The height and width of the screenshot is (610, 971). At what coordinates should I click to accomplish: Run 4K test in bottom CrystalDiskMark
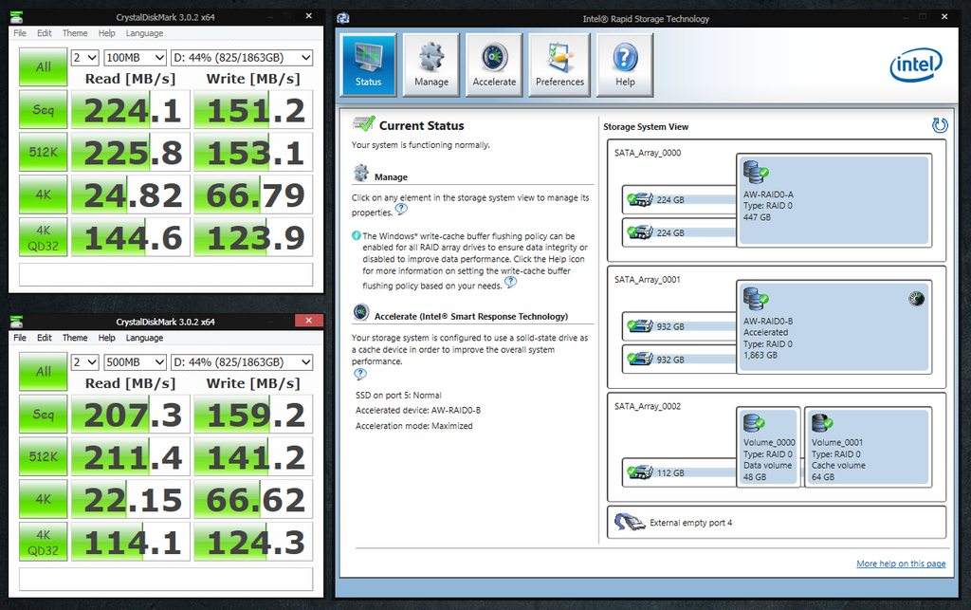[44, 499]
